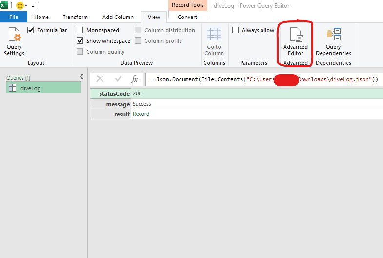Click the fx function icon
The height and width of the screenshot is (258, 383).
(134, 79)
